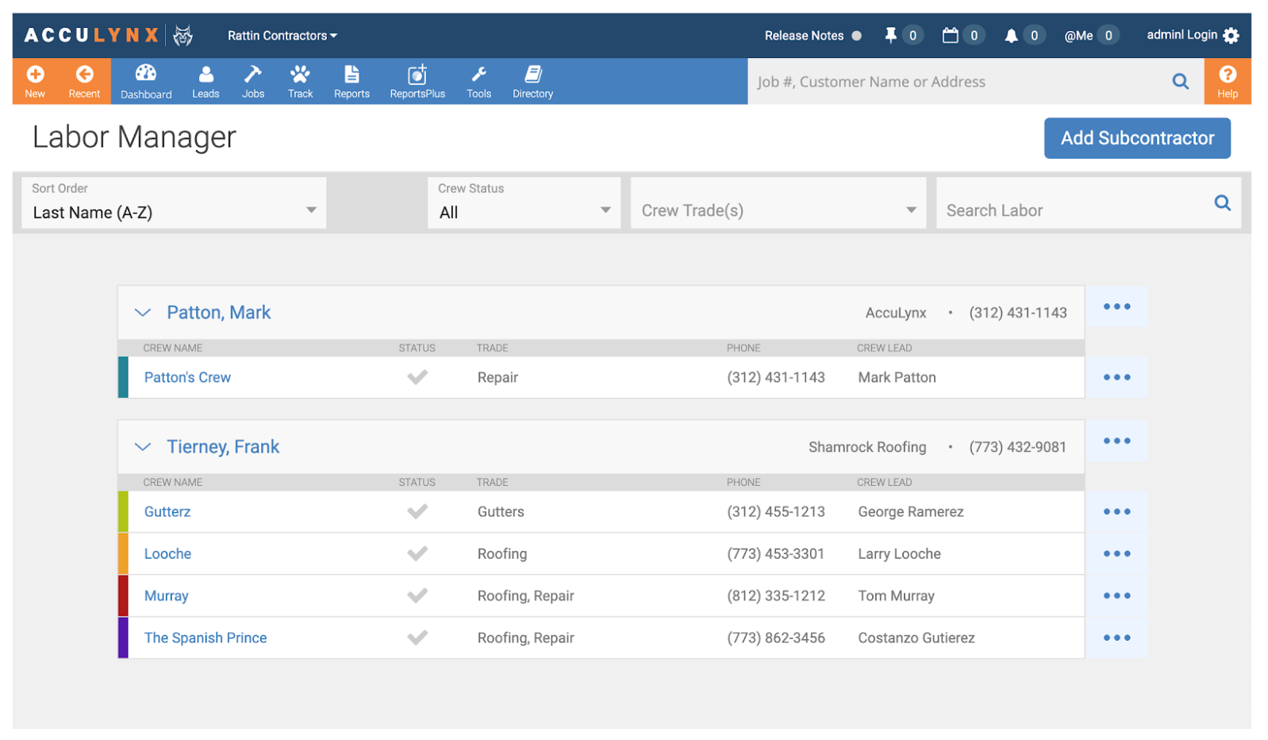Click the crew lead name George Ramerez
Viewport: 1268px width, 740px height.
click(x=911, y=511)
